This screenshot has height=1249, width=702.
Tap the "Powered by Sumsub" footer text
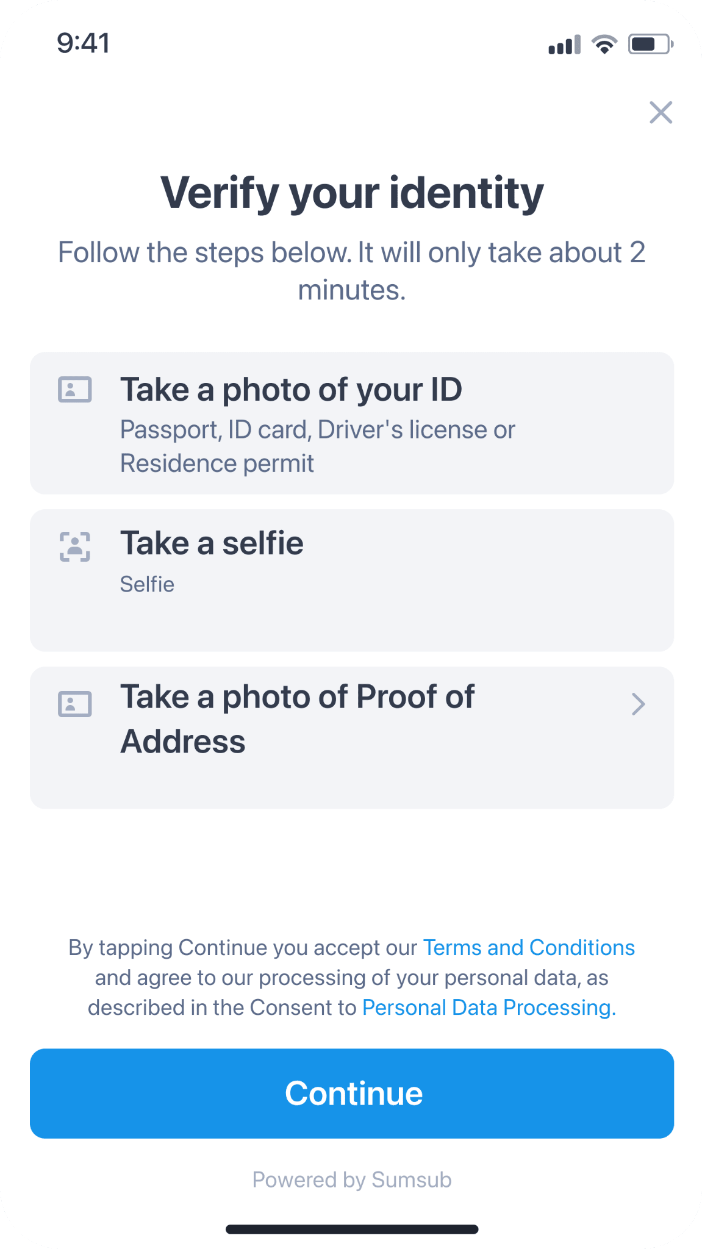click(x=352, y=1180)
